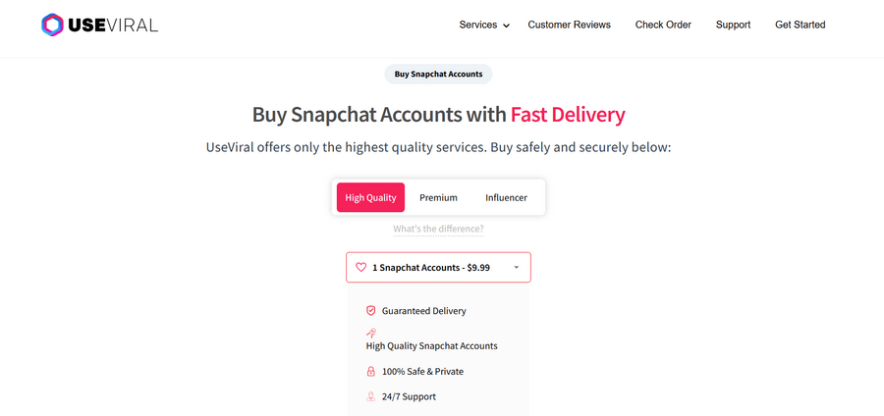Click the padlock icon for Safe & Private
884x416 pixels.
tap(370, 372)
